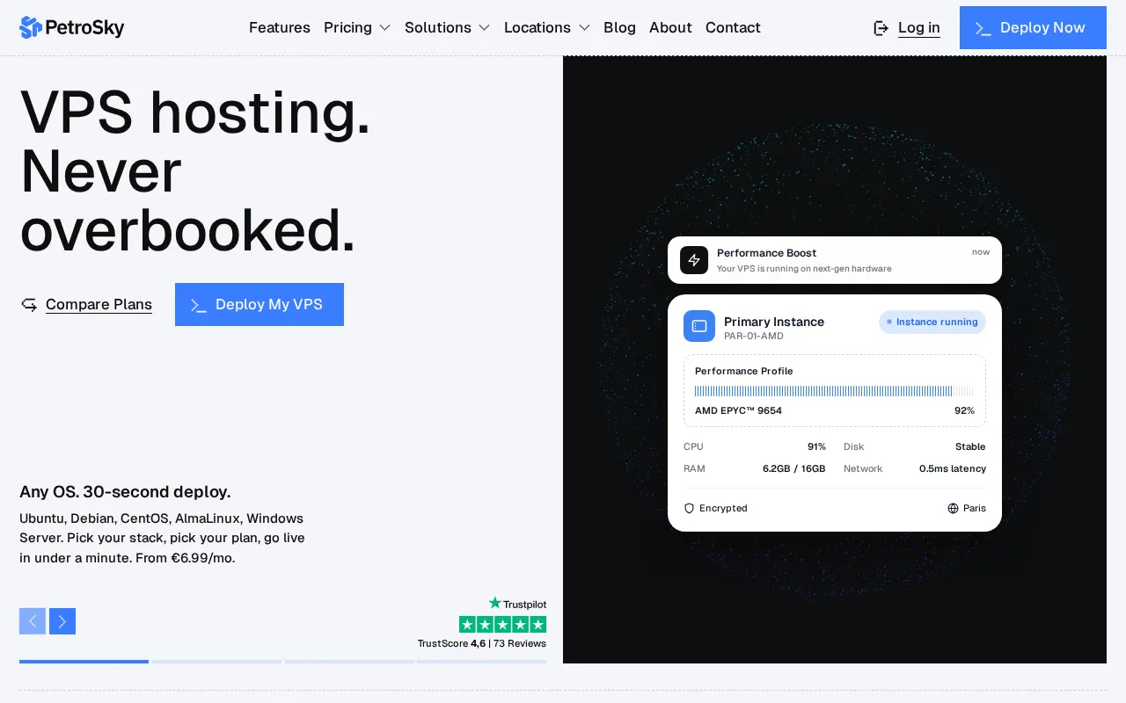Click the shield icon next to Encrypted

click(x=689, y=508)
